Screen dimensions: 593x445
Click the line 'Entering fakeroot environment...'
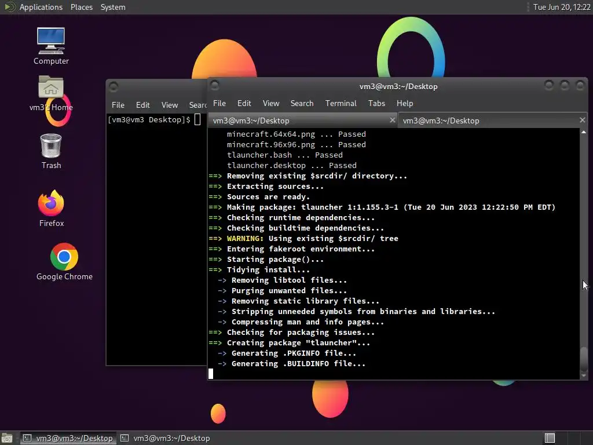(x=301, y=249)
